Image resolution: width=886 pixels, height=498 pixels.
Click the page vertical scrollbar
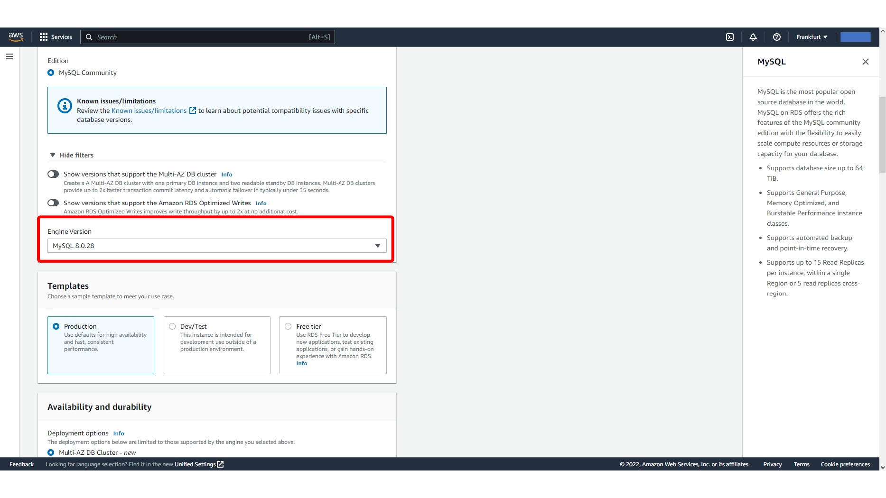tap(882, 135)
